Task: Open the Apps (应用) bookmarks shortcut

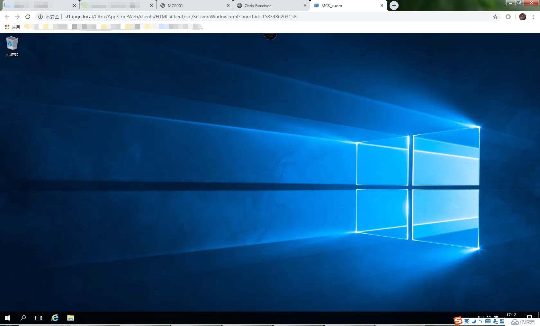Action: coord(12,27)
